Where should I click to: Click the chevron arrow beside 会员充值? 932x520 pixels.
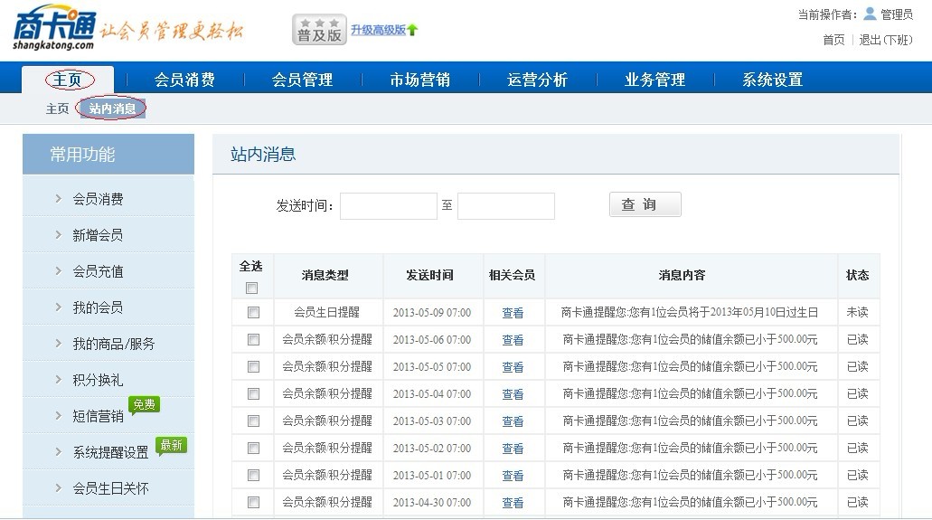(58, 271)
